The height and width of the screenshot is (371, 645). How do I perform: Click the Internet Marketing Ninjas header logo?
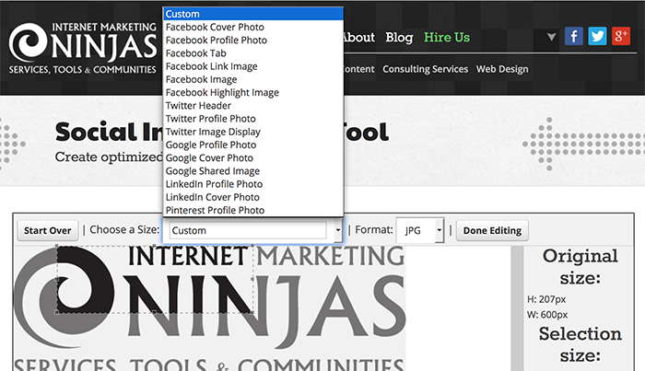coord(83,48)
